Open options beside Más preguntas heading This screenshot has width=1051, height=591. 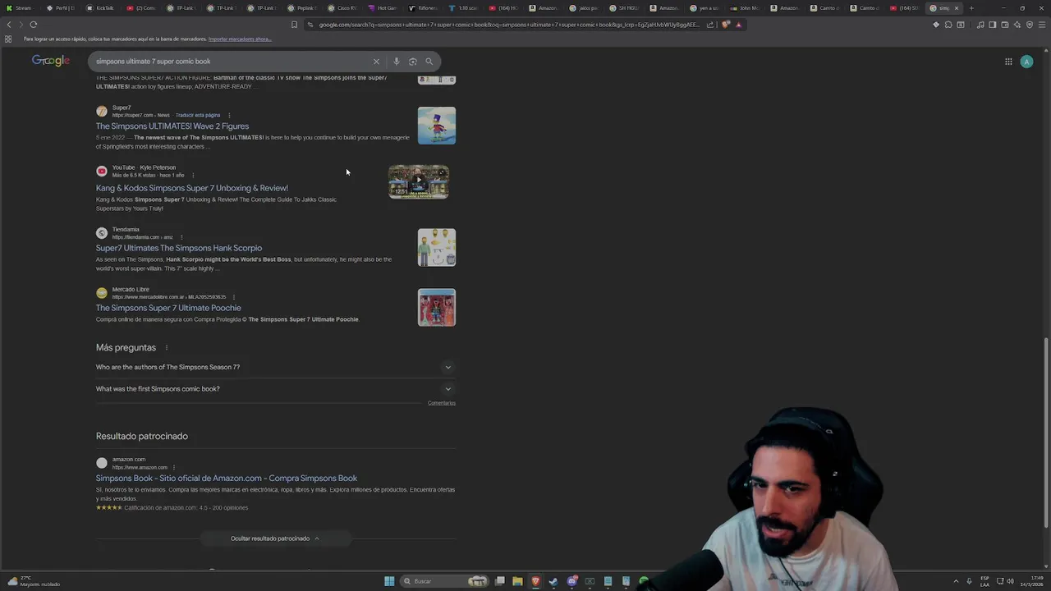166,348
